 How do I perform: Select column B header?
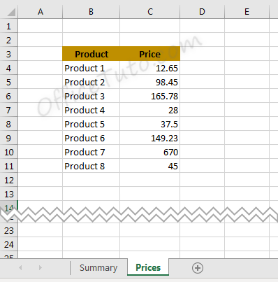pos(91,12)
